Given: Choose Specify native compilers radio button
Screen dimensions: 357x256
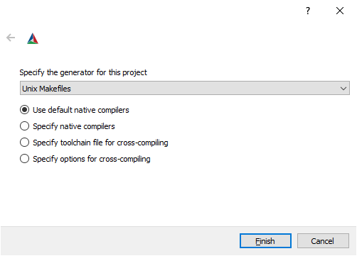Looking at the screenshot, I should coord(24,126).
